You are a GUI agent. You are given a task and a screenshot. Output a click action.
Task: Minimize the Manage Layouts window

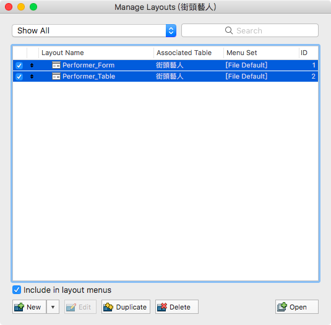tap(21, 7)
